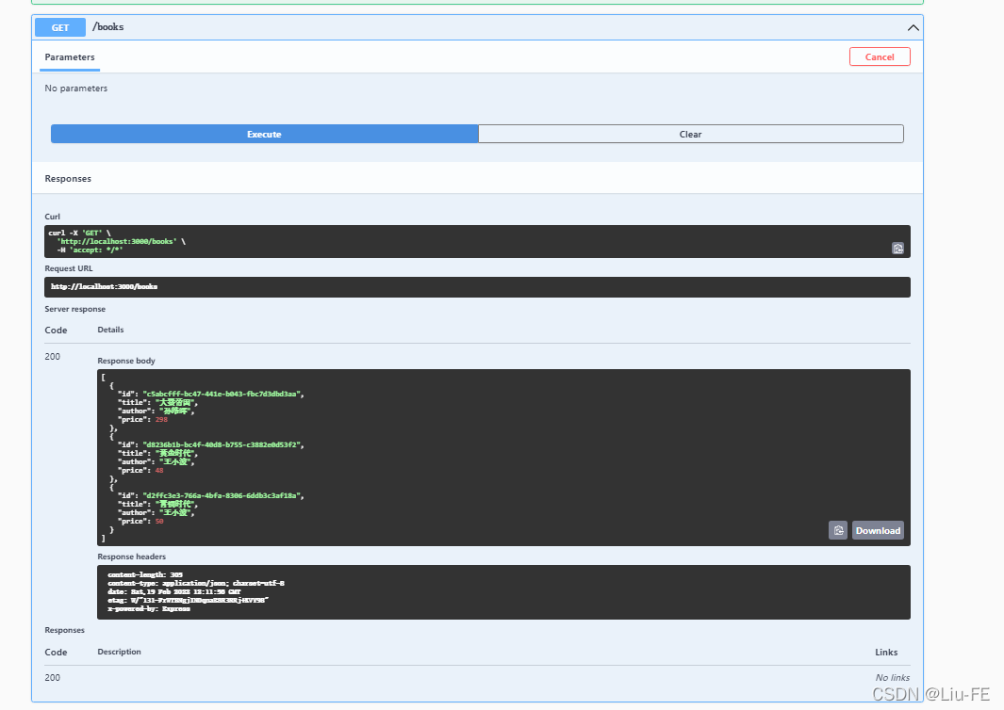Collapse the GET /books operation chevron
1004x710 pixels.
913,27
